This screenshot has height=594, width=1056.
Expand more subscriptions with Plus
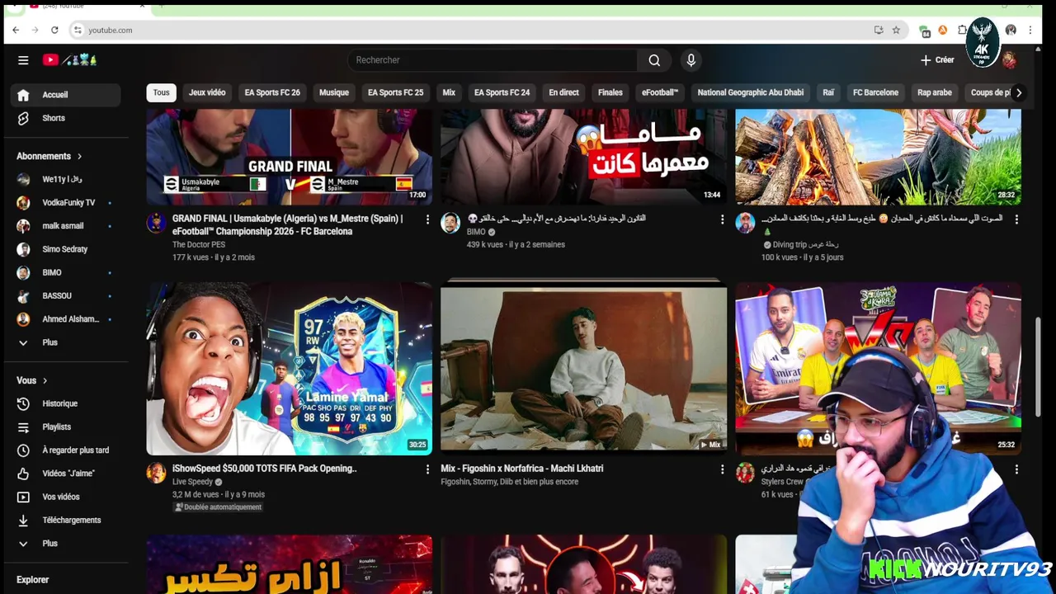[66, 342]
